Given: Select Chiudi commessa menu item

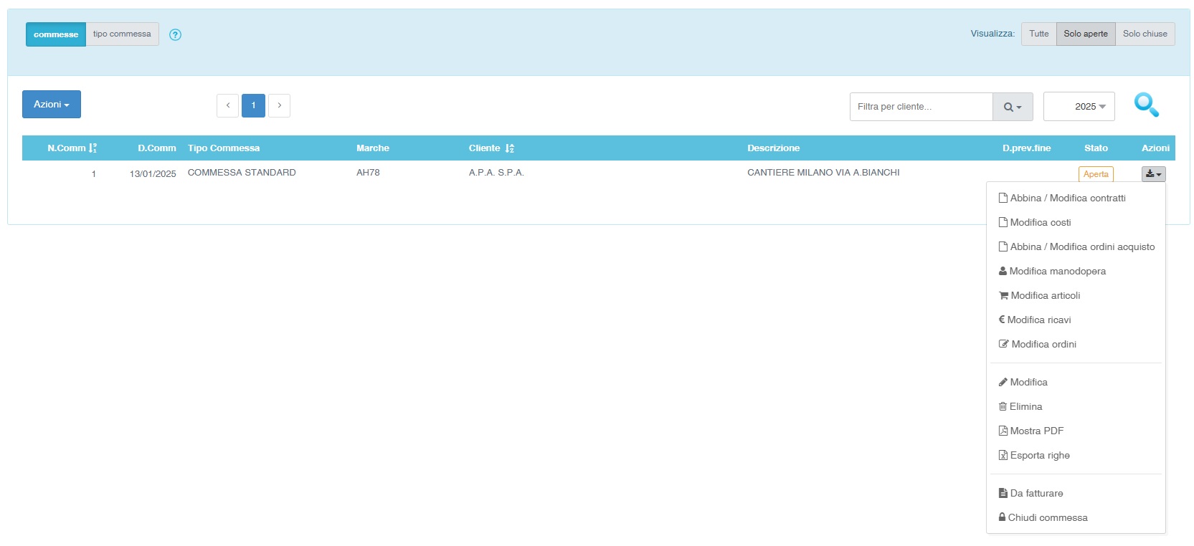Looking at the screenshot, I should 1047,517.
